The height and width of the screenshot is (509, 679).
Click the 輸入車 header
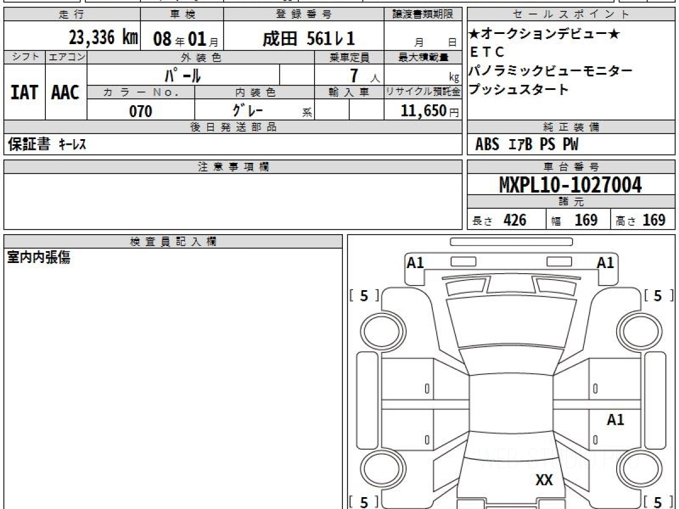coord(349,92)
